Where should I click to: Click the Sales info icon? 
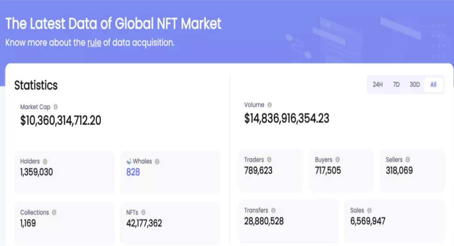369,210
